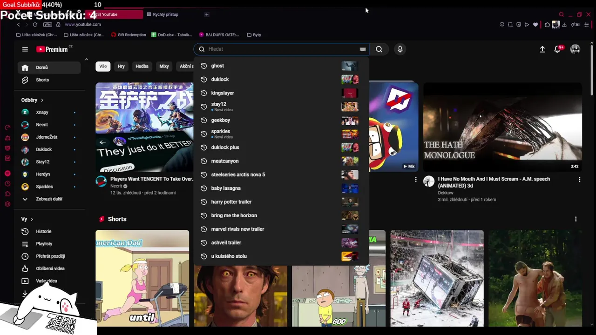The height and width of the screenshot is (335, 596).
Task: Select the Mixy filter chip
Action: (164, 67)
